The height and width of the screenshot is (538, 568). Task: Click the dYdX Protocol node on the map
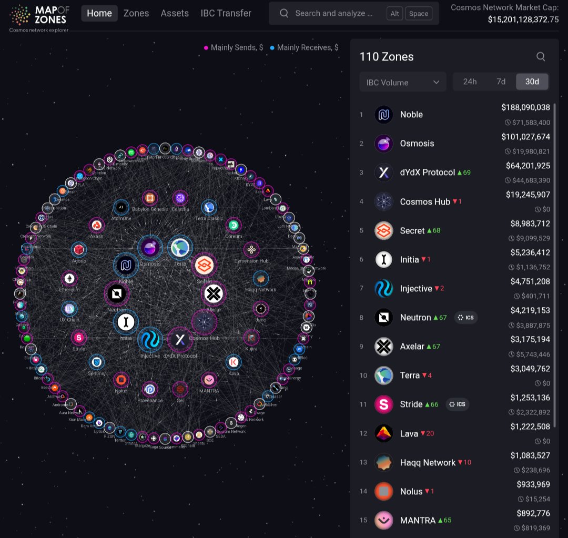point(180,340)
